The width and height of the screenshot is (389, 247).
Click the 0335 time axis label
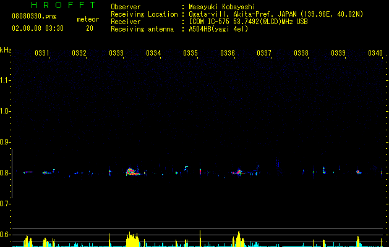[x=190, y=52]
